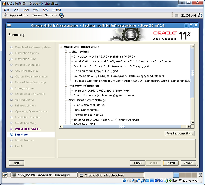Select Inventory location /u01/app/oraInventory row
The image size is (205, 185).
click(102, 90)
